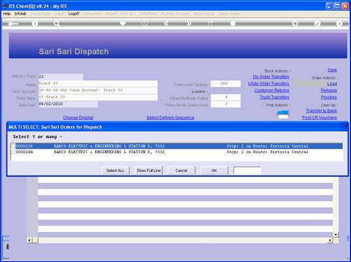
Task: Check the box for order 0000239
Action: pos(13,146)
